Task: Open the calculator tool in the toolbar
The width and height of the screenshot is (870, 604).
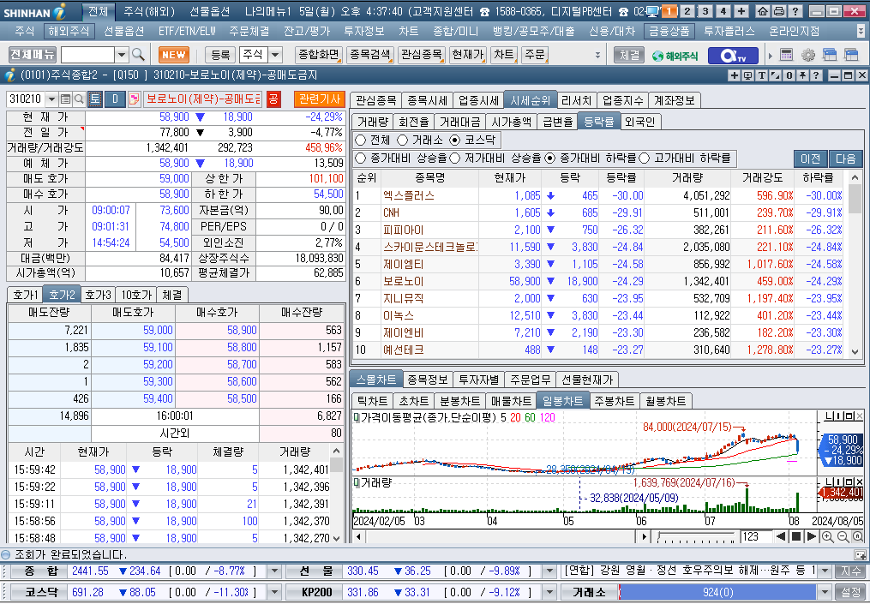Action: pyautogui.click(x=786, y=55)
